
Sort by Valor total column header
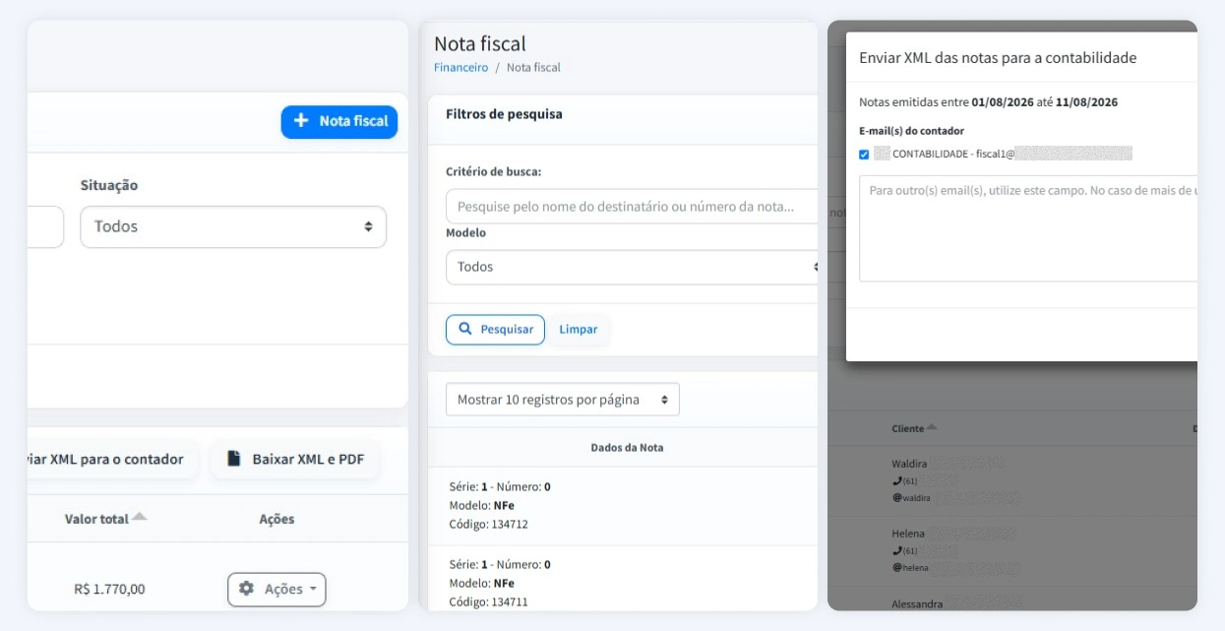coord(105,519)
